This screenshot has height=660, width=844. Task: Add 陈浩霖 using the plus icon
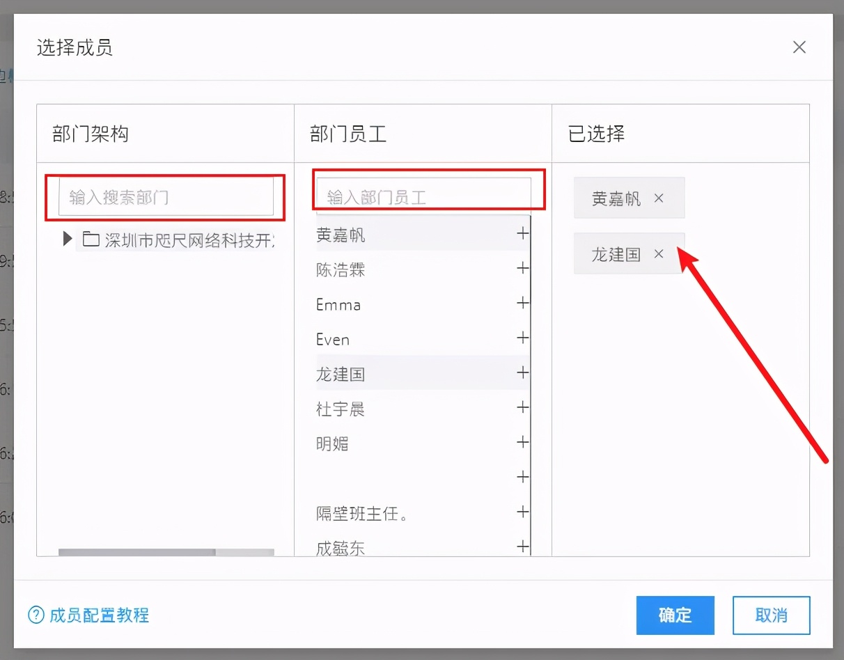tap(522, 268)
